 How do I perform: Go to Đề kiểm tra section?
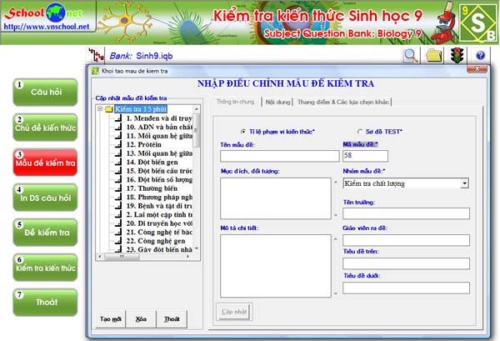point(45,233)
